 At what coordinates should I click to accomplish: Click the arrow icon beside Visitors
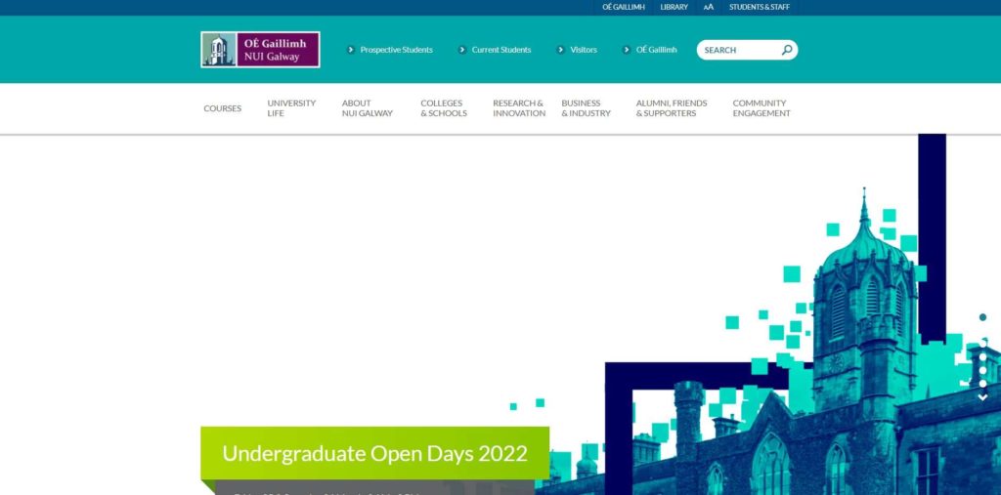[560, 50]
